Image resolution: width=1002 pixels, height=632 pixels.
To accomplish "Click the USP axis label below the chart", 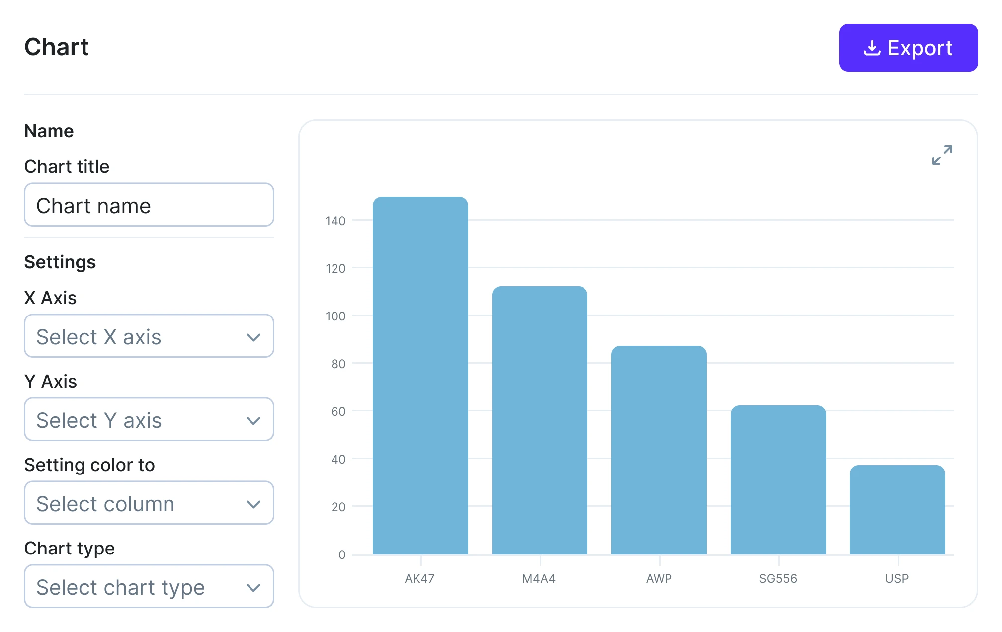I will pos(897,578).
